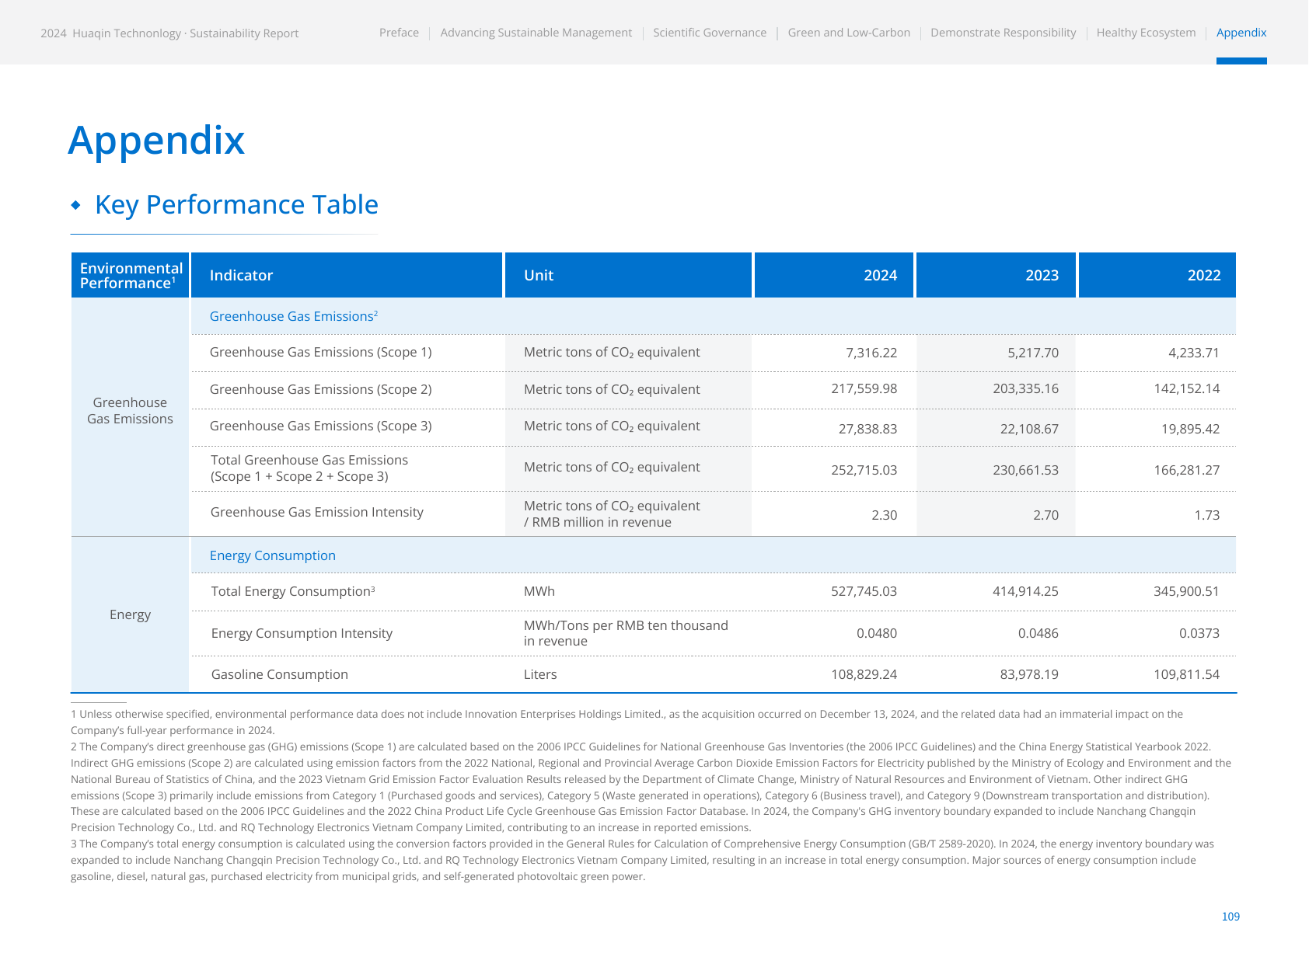
Task: Go to Healthy Ecosystem tab
Action: [1146, 33]
